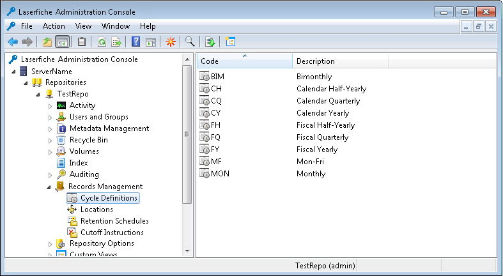The image size is (503, 276).
Task: Select the ServerName server icon
Action: 24,71
